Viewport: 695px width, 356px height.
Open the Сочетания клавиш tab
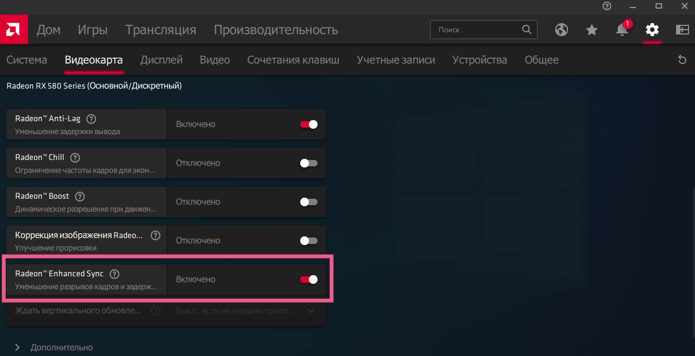[293, 60]
